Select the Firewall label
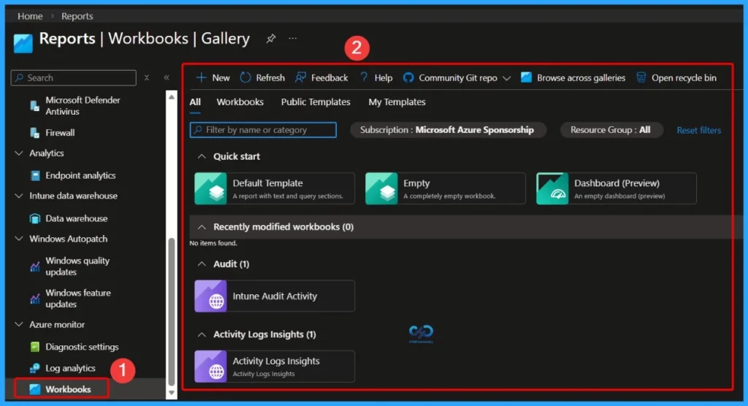The height and width of the screenshot is (406, 748). click(x=60, y=133)
